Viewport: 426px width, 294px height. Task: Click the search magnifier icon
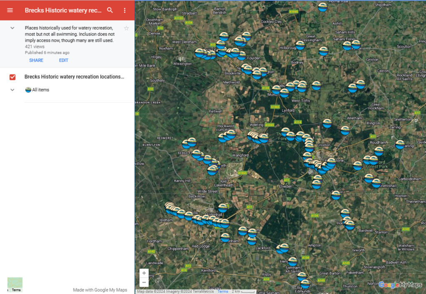pos(110,10)
